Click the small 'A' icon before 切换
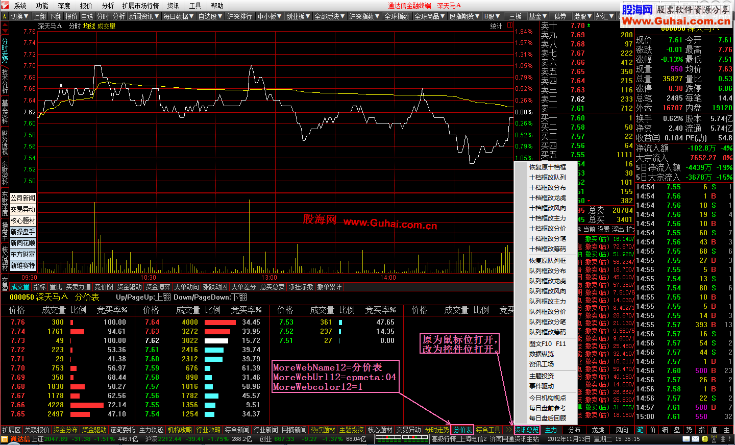 tap(4, 16)
